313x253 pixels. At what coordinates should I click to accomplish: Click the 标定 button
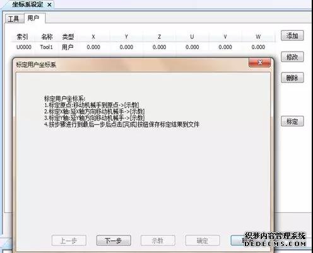pos(292,121)
